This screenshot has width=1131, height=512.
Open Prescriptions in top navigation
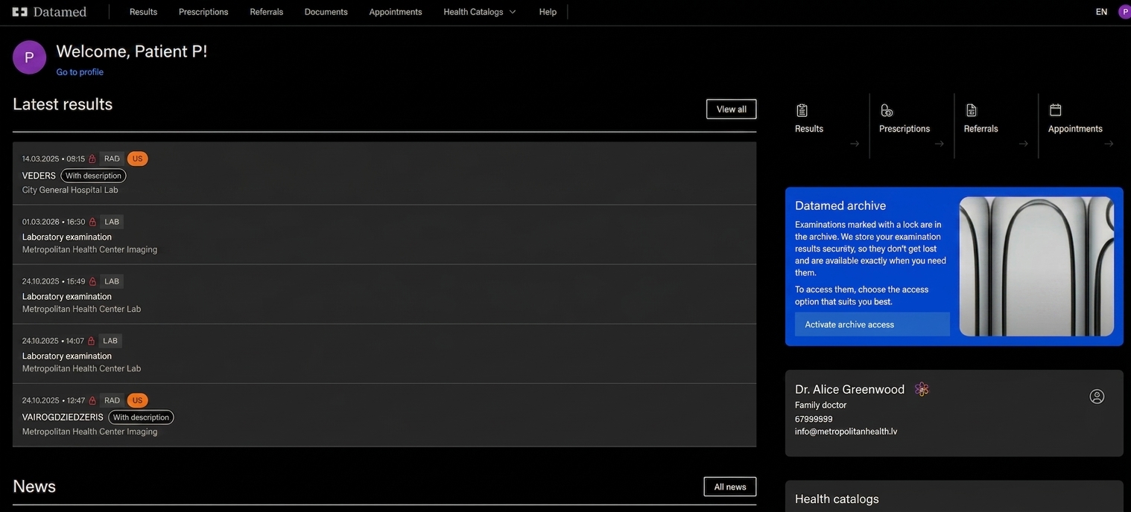(x=203, y=12)
